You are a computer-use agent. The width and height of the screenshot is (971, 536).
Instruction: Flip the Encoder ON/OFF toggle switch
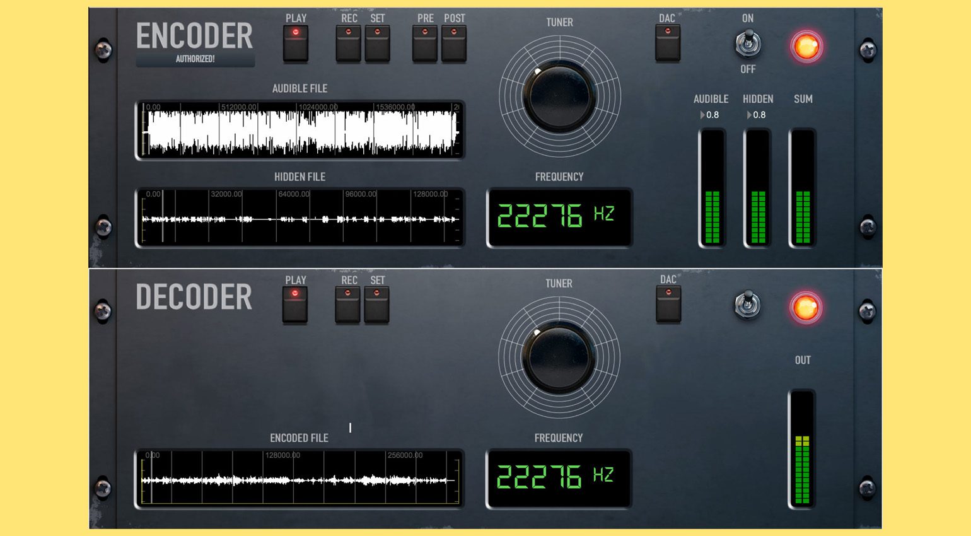coord(748,44)
